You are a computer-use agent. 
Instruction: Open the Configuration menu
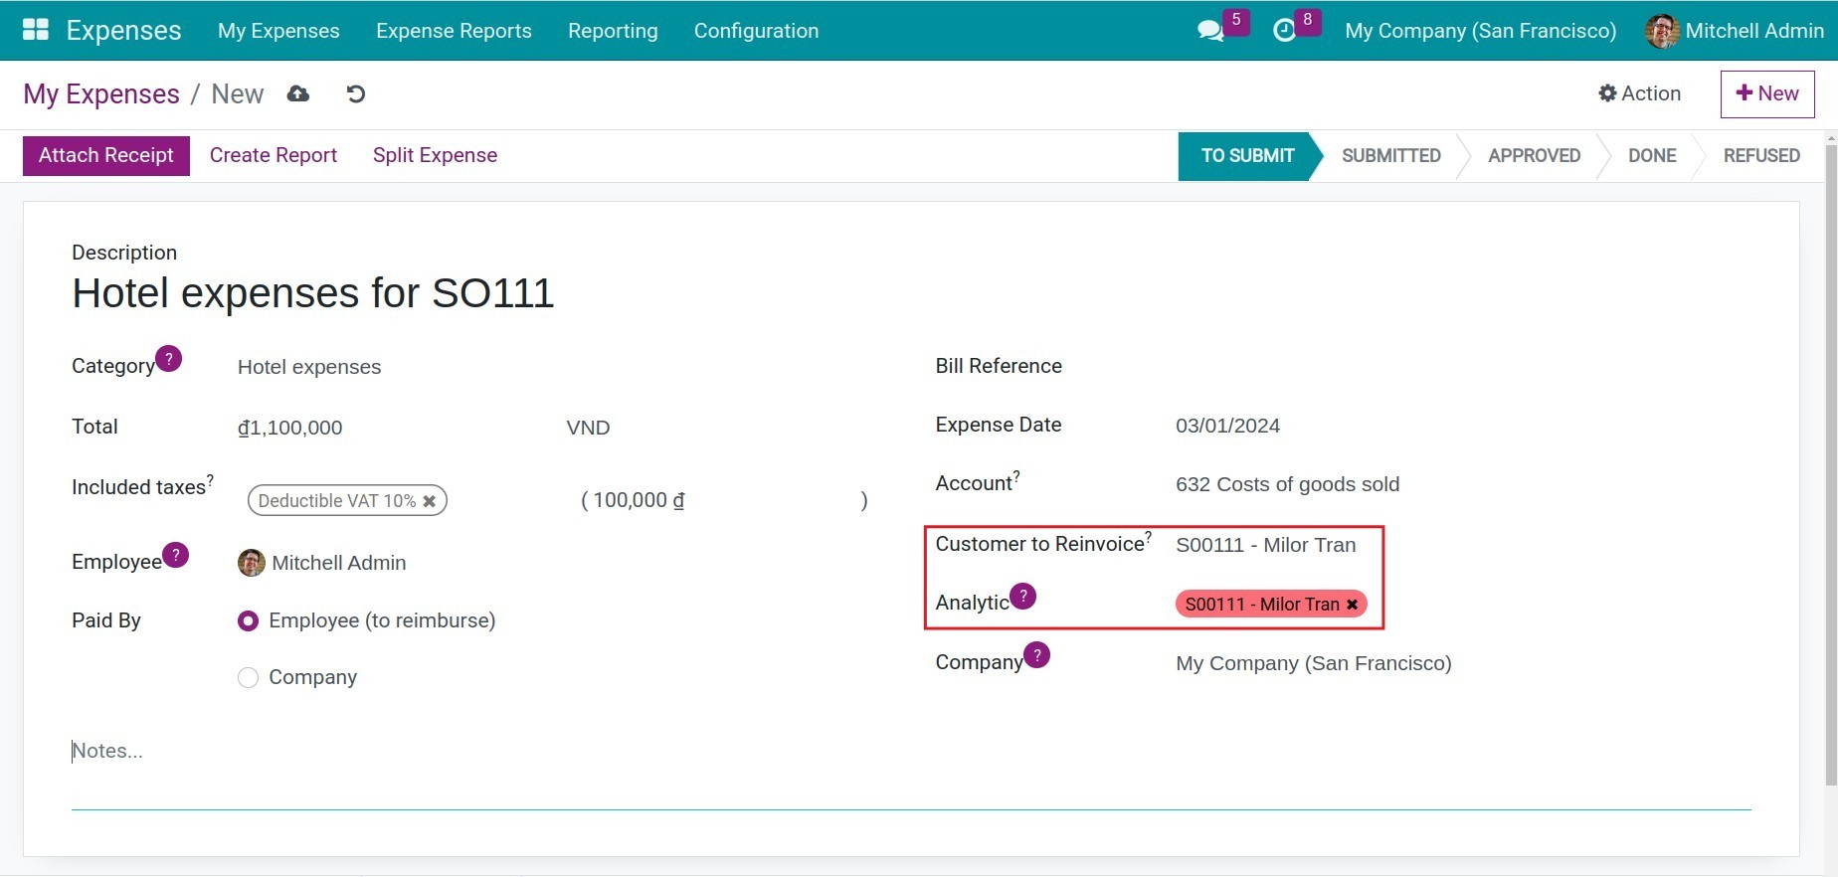(756, 31)
